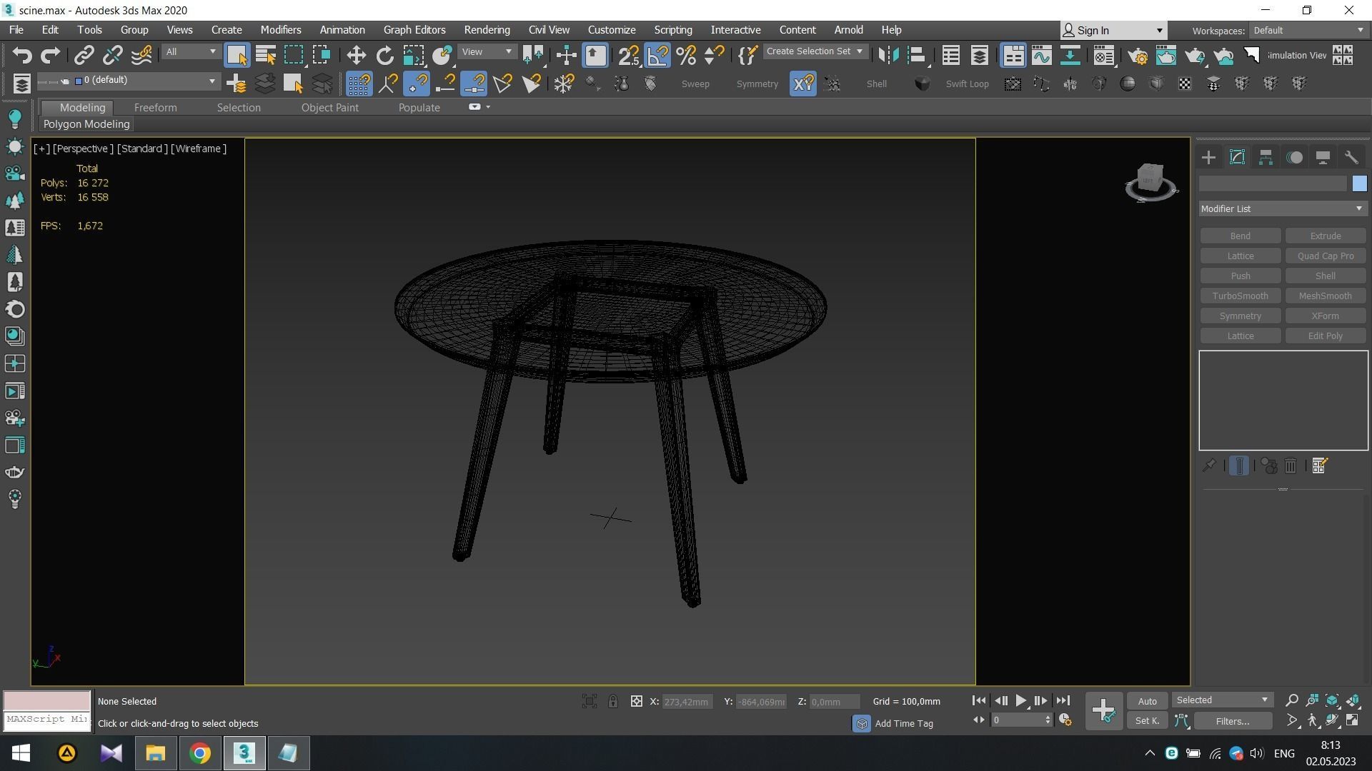Go to animation start frame
This screenshot has height=771, width=1372.
click(979, 701)
